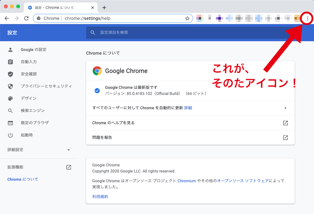The width and height of the screenshot is (314, 214).
Task: Open Chrome のヘルプを見る row
Action: click(190, 123)
